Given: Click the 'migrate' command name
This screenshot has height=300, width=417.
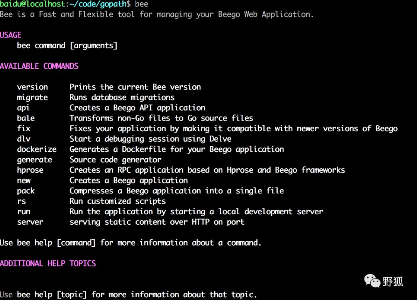Looking at the screenshot, I should click(32, 98).
